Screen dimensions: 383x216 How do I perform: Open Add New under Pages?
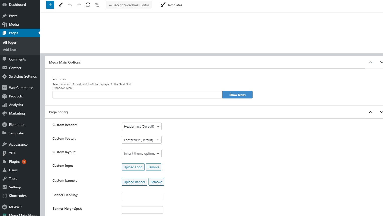10,49
